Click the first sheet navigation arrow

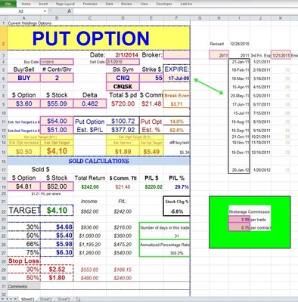tap(3, 299)
